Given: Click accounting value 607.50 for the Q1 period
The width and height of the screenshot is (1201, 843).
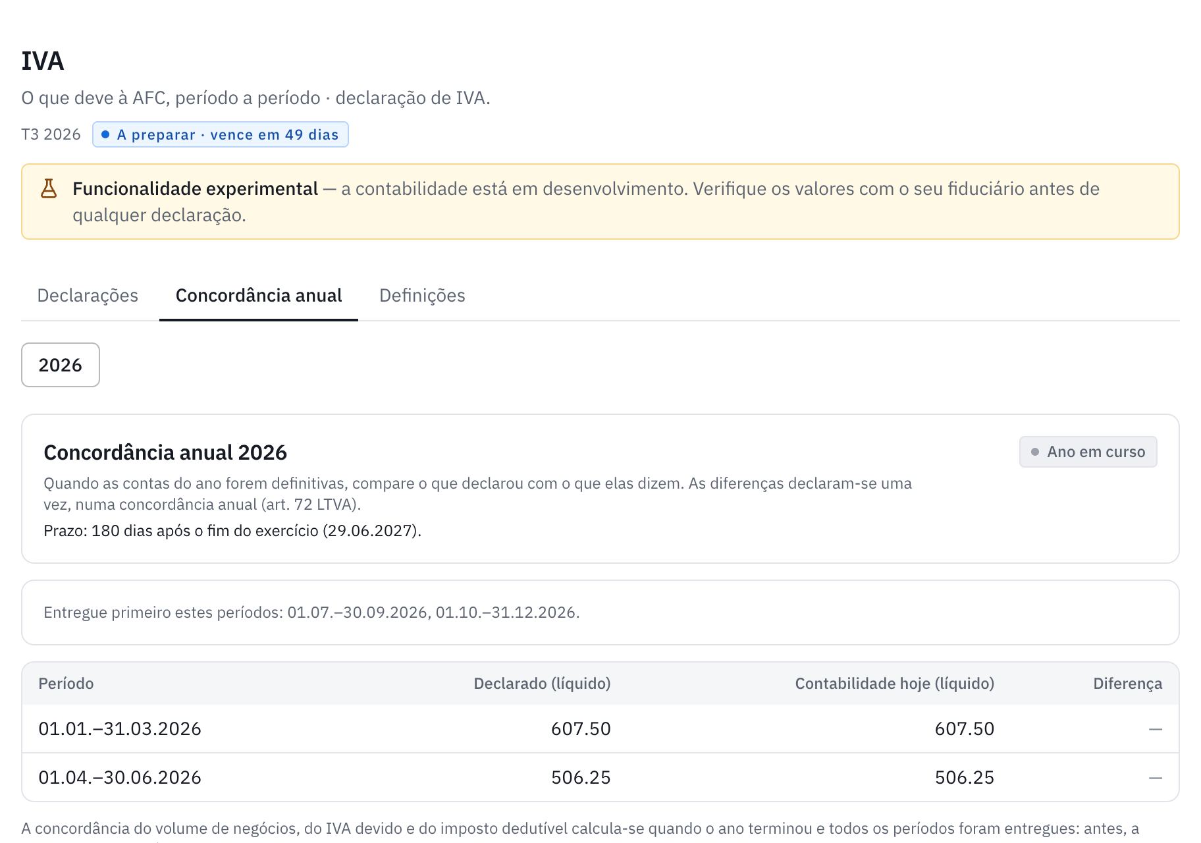Looking at the screenshot, I should pyautogui.click(x=965, y=729).
